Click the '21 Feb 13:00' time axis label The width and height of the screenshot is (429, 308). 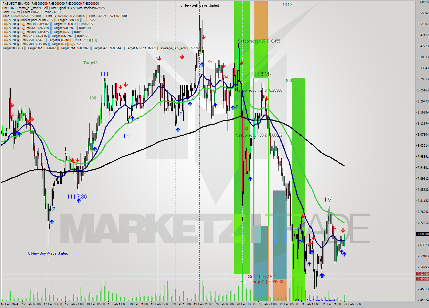[x=310, y=304]
